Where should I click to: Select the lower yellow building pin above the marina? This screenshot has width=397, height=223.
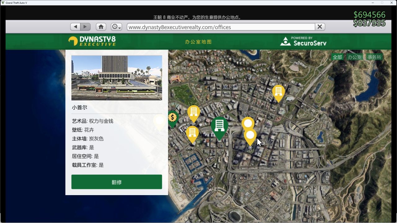[192, 134]
